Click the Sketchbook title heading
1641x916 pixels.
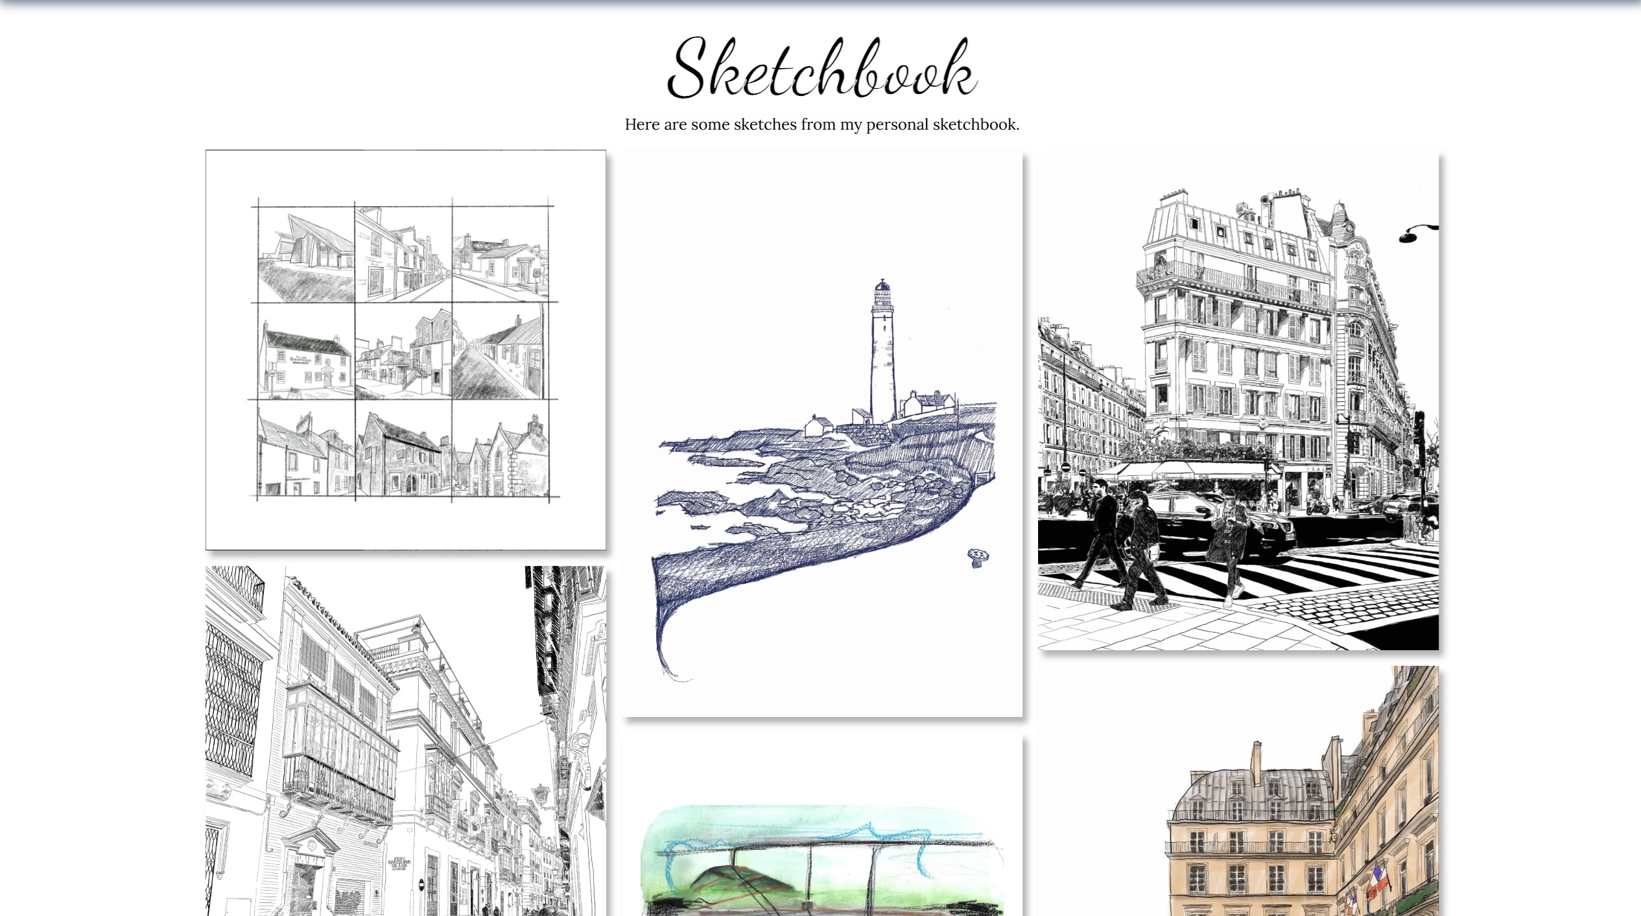pos(821,69)
